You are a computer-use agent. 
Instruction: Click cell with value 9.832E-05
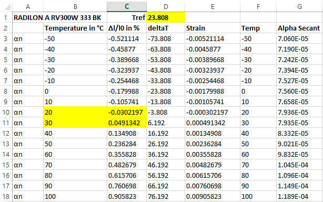(x=300, y=154)
